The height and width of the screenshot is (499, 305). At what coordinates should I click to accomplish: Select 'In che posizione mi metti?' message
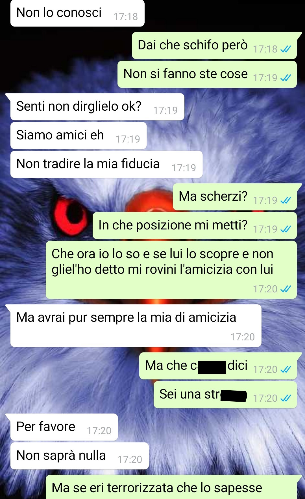pyautogui.click(x=195, y=226)
